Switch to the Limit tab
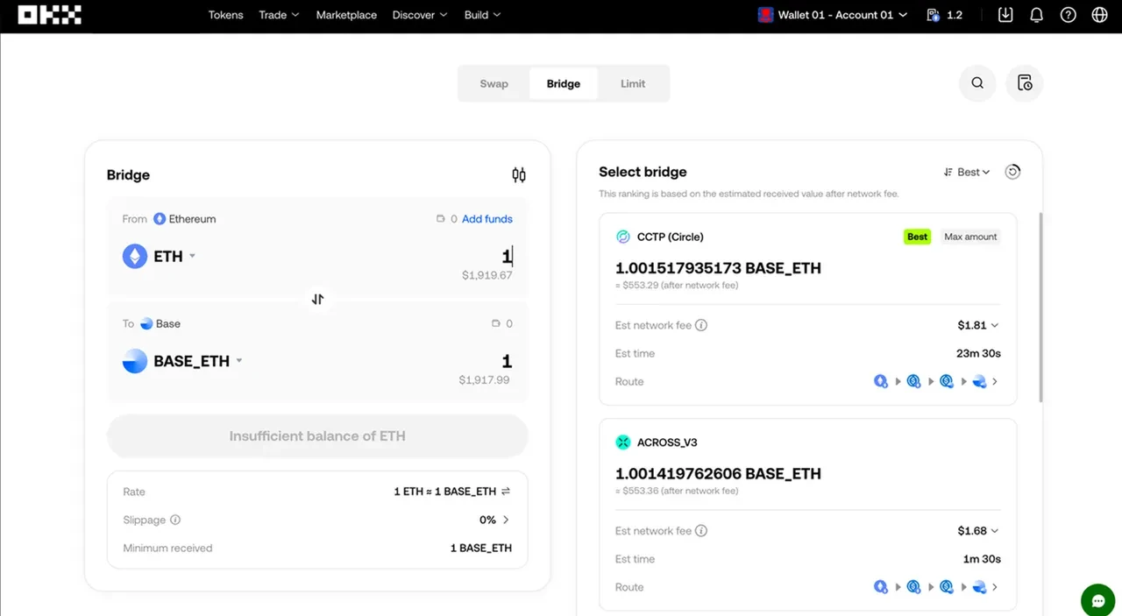 tap(633, 83)
